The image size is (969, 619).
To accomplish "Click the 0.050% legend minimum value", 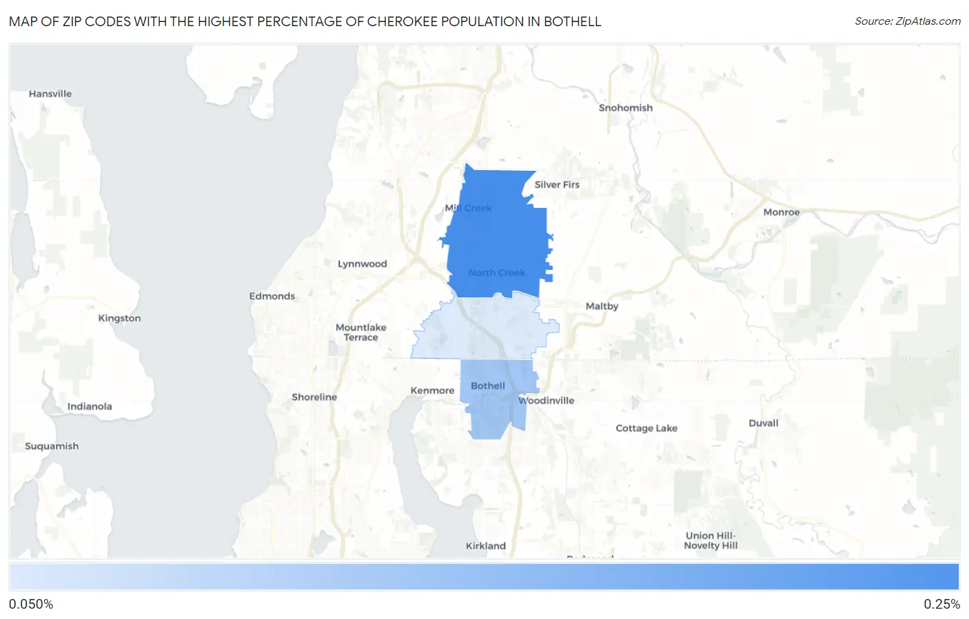I will [31, 605].
